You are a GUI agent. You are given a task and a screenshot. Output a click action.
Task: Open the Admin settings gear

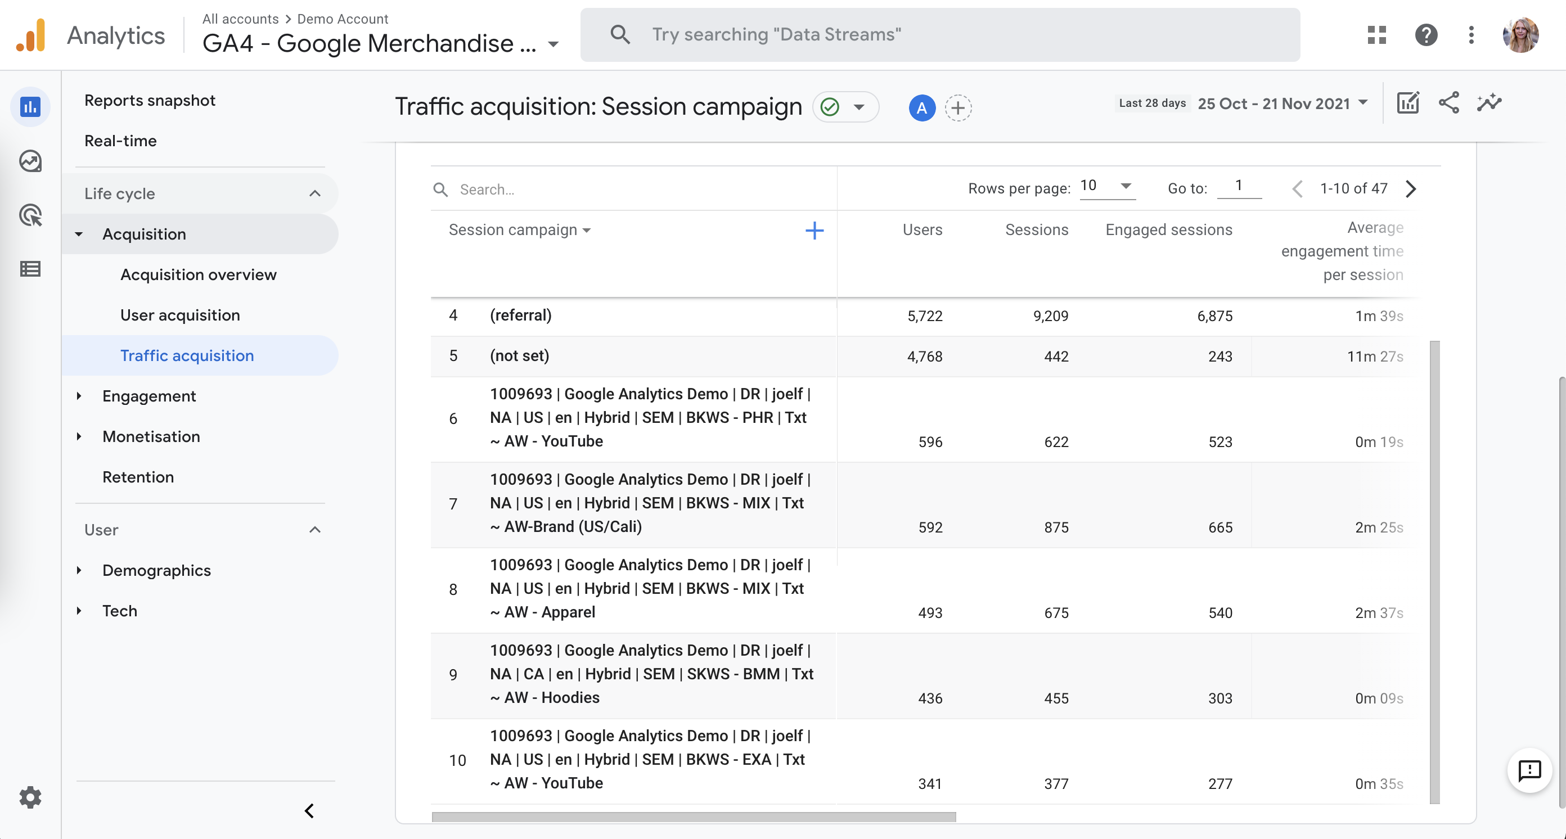(30, 798)
